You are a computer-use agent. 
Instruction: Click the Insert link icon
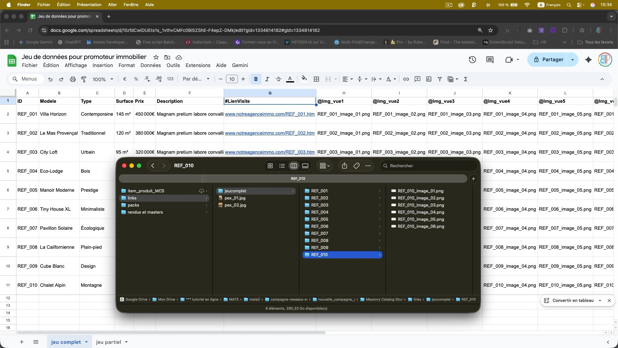point(406,79)
